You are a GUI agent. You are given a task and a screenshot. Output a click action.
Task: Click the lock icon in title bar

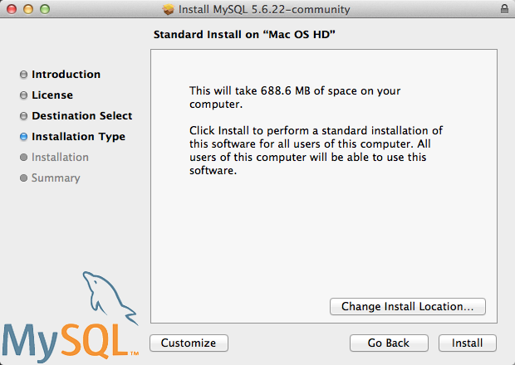[x=504, y=9]
